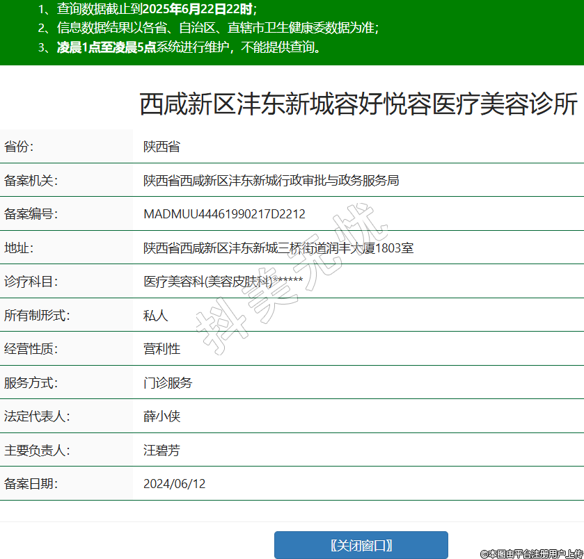
Task: Click the 行政审批与政务服务局 authority value
Action: (271, 181)
